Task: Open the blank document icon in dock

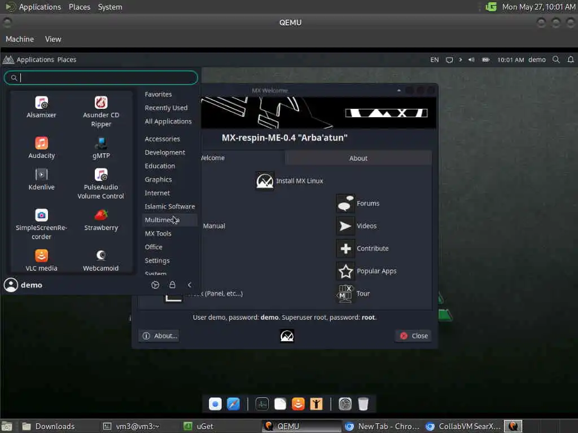Action: pyautogui.click(x=280, y=404)
